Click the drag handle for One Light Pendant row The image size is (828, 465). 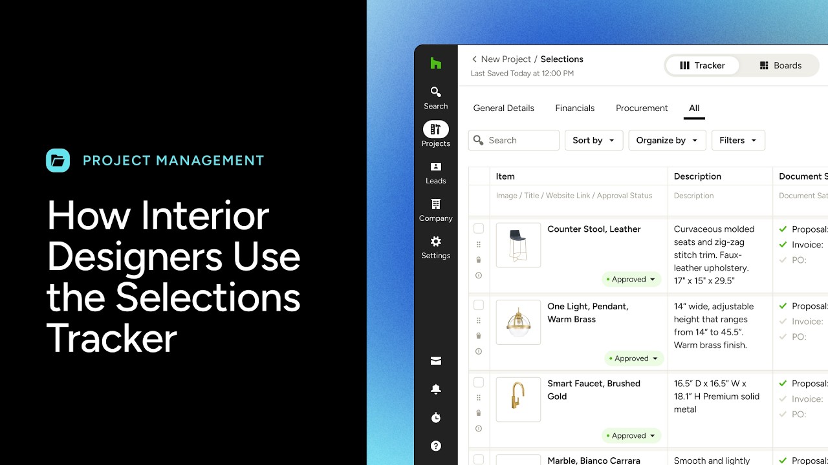[x=479, y=320]
